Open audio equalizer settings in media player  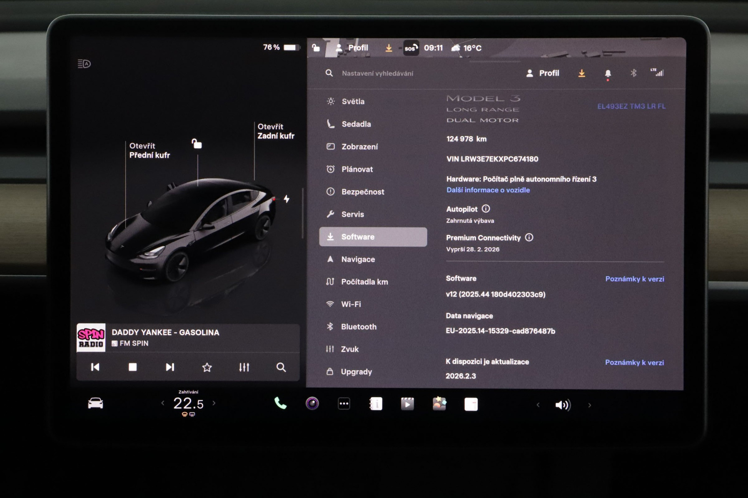pos(244,367)
